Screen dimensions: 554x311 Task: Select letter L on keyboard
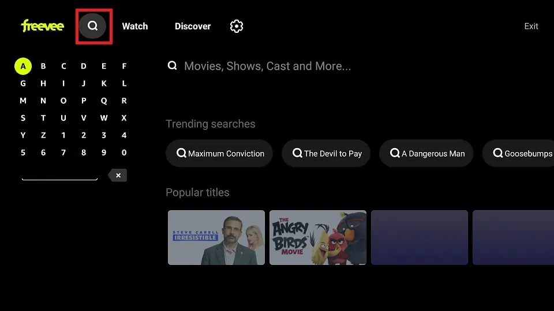tap(124, 83)
